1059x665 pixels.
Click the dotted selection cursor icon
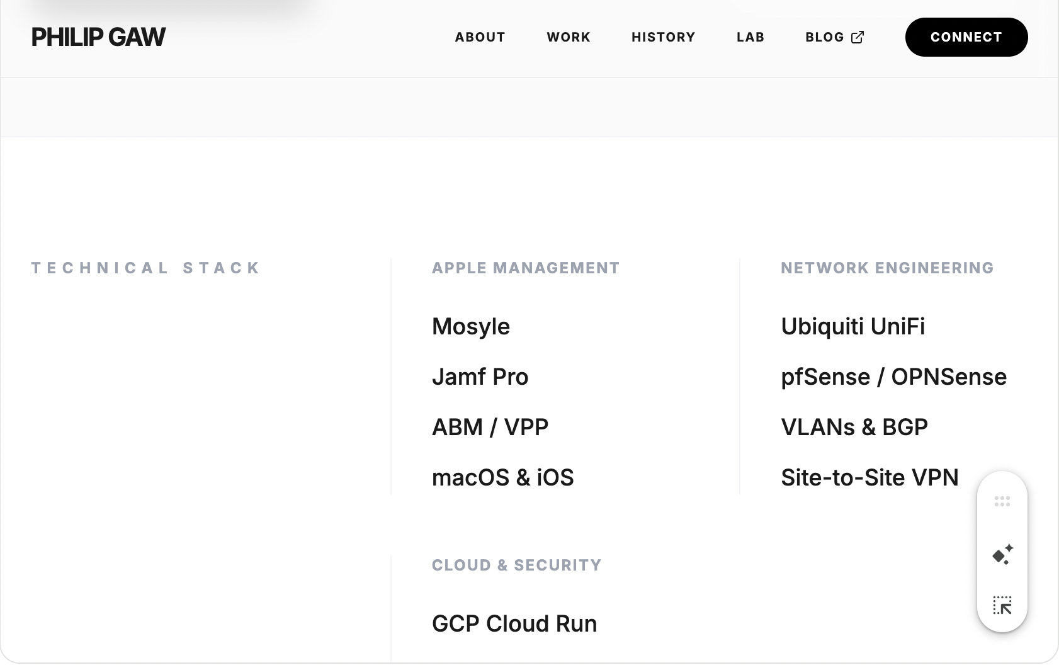pyautogui.click(x=1002, y=605)
